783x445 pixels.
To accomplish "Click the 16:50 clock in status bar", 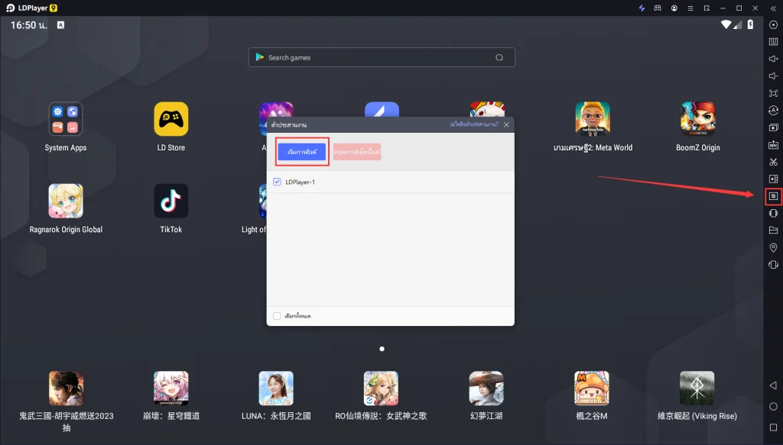I will pyautogui.click(x=29, y=25).
